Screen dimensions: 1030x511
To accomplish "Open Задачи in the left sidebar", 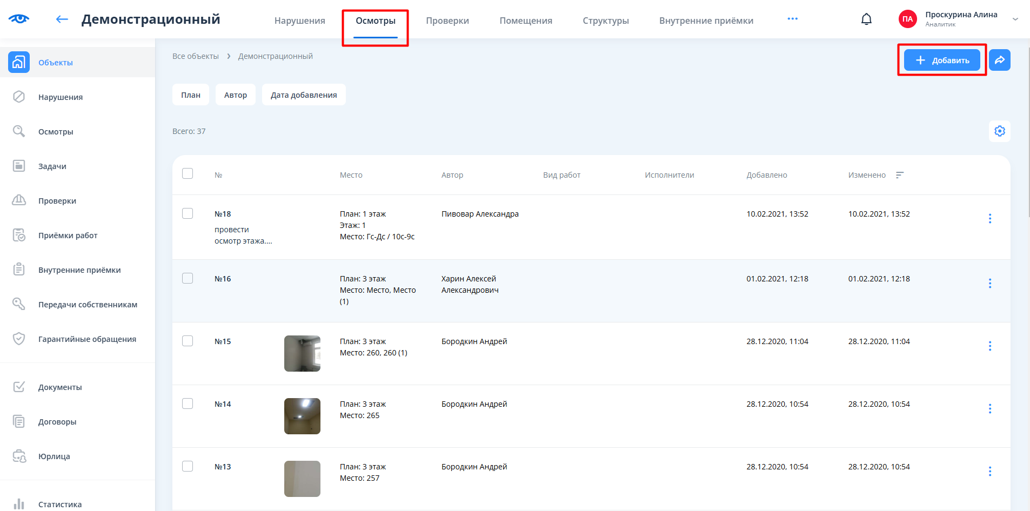I will (52, 166).
